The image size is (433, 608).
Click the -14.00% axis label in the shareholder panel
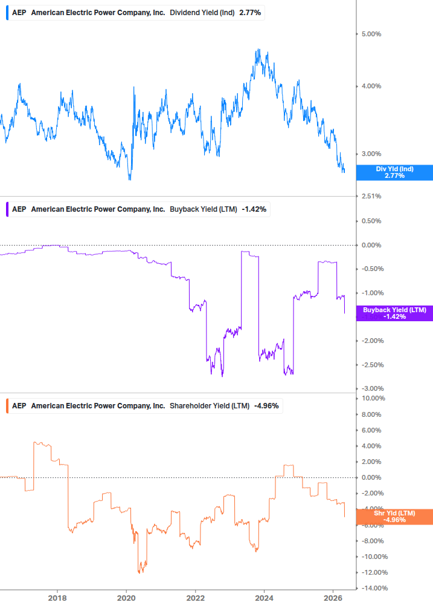tap(374, 588)
